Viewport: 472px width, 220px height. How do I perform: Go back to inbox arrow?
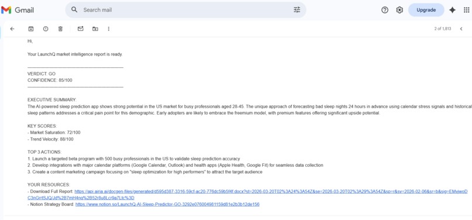pyautogui.click(x=12, y=29)
